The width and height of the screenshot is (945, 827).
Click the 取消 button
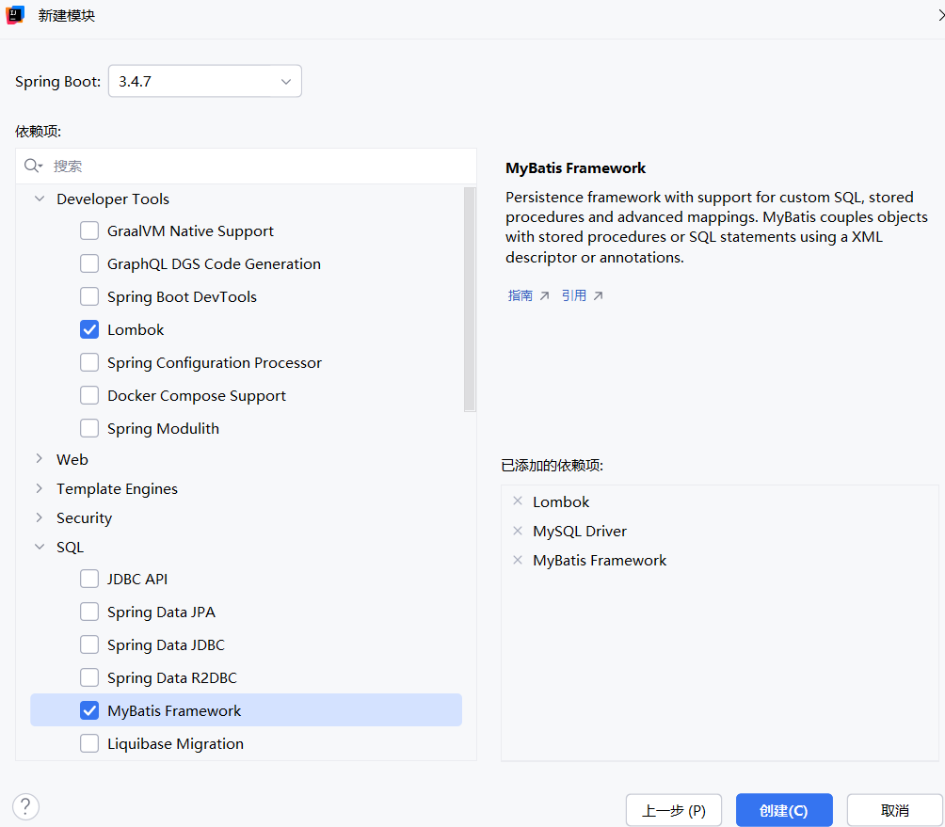click(x=895, y=810)
